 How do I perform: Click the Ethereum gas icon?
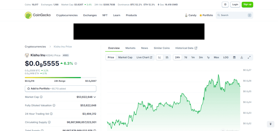(x=159, y=5)
